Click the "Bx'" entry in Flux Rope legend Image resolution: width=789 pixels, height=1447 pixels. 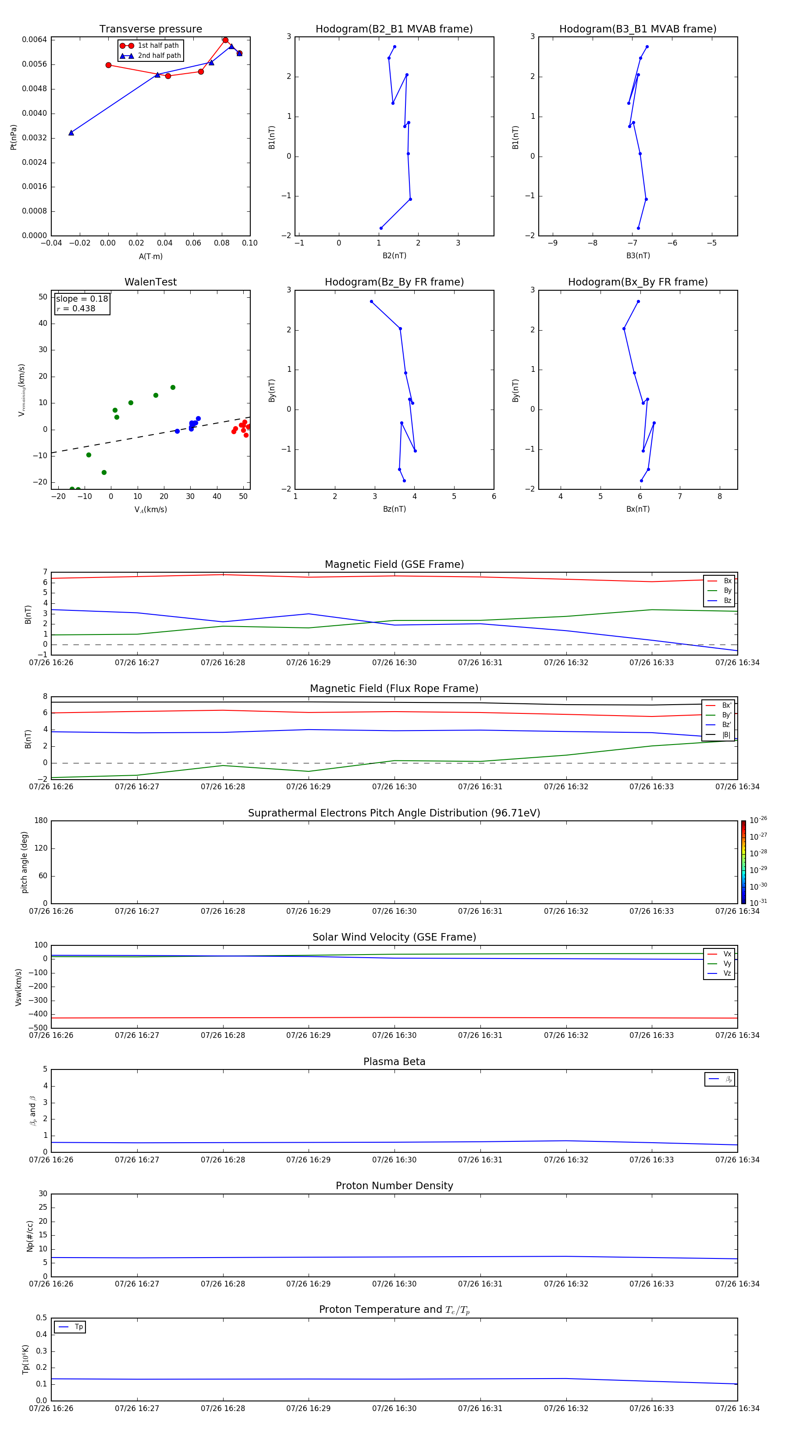pyautogui.click(x=718, y=706)
